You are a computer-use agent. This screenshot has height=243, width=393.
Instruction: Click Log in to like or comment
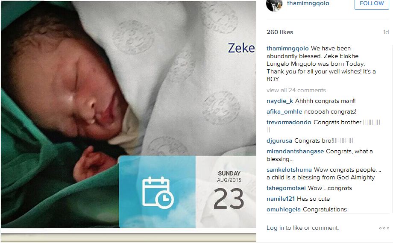(x=302, y=228)
